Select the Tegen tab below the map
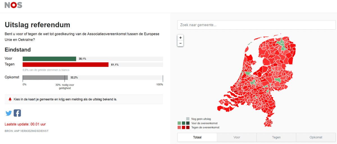337x144 pixels. pos(276,137)
